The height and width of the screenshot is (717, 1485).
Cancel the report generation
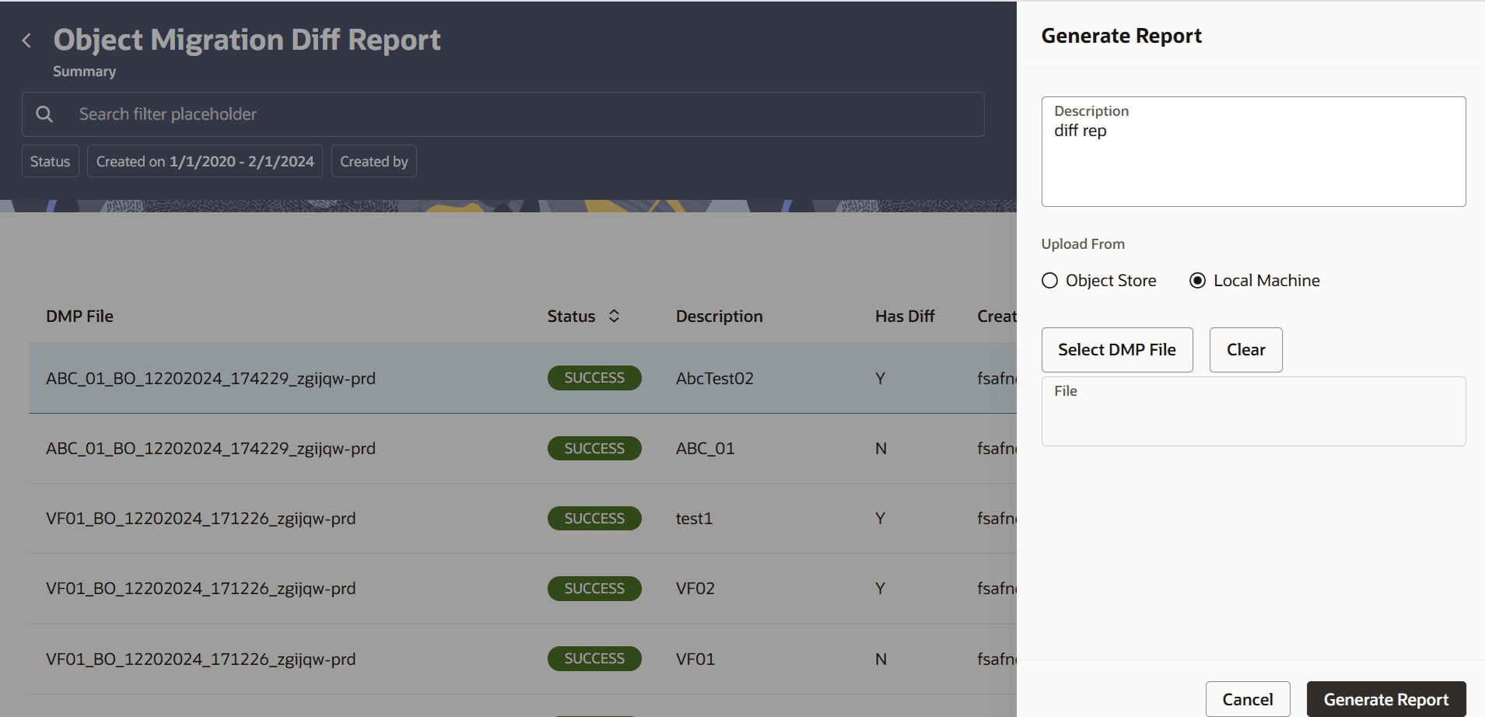pyautogui.click(x=1247, y=699)
